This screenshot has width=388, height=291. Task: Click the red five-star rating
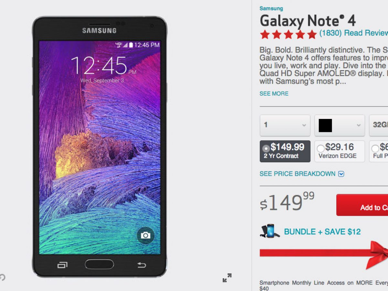[x=288, y=34]
